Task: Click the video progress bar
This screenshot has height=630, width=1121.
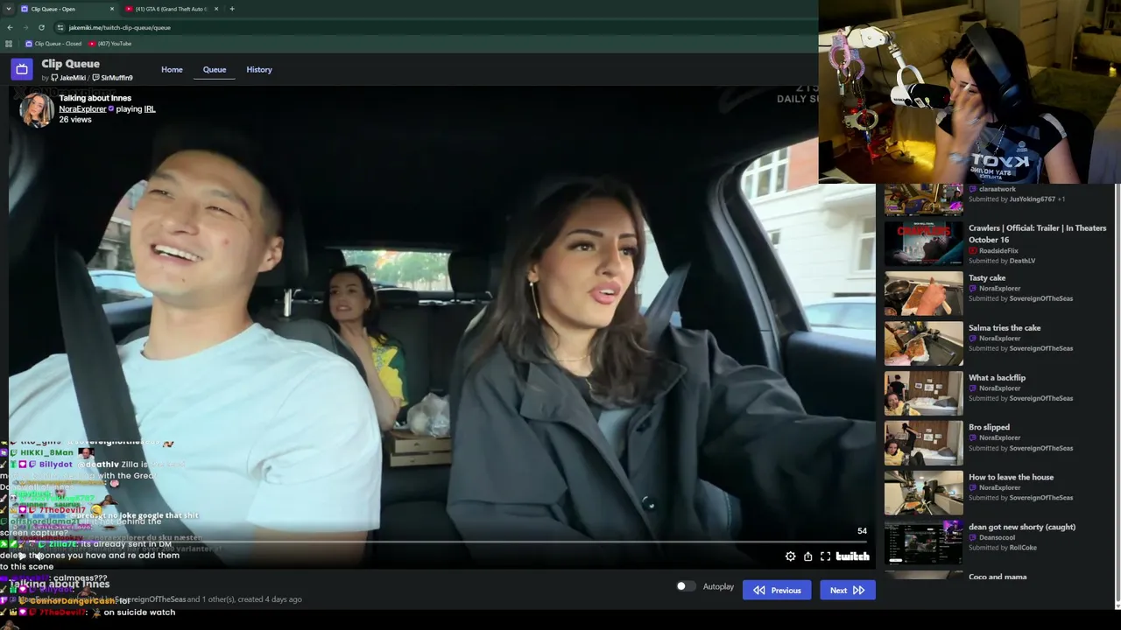Action: point(438,542)
